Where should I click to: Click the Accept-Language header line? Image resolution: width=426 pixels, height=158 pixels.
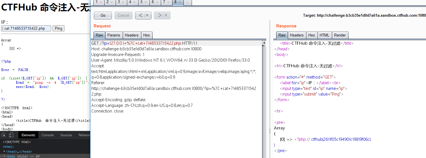142,105
